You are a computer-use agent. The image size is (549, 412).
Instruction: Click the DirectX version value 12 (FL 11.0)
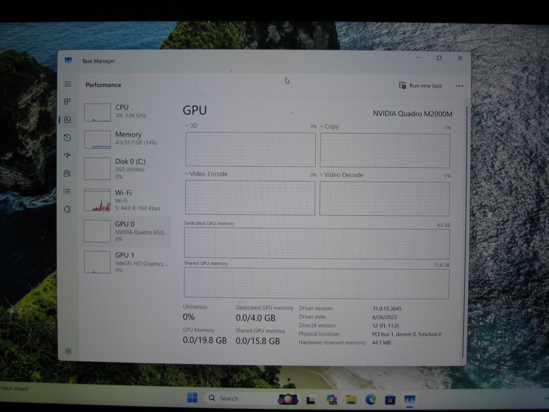(x=386, y=326)
